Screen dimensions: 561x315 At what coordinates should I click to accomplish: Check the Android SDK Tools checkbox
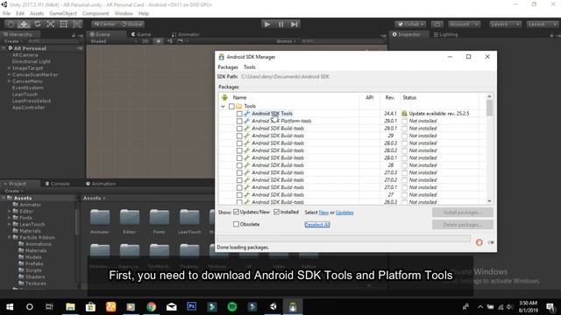coord(239,114)
